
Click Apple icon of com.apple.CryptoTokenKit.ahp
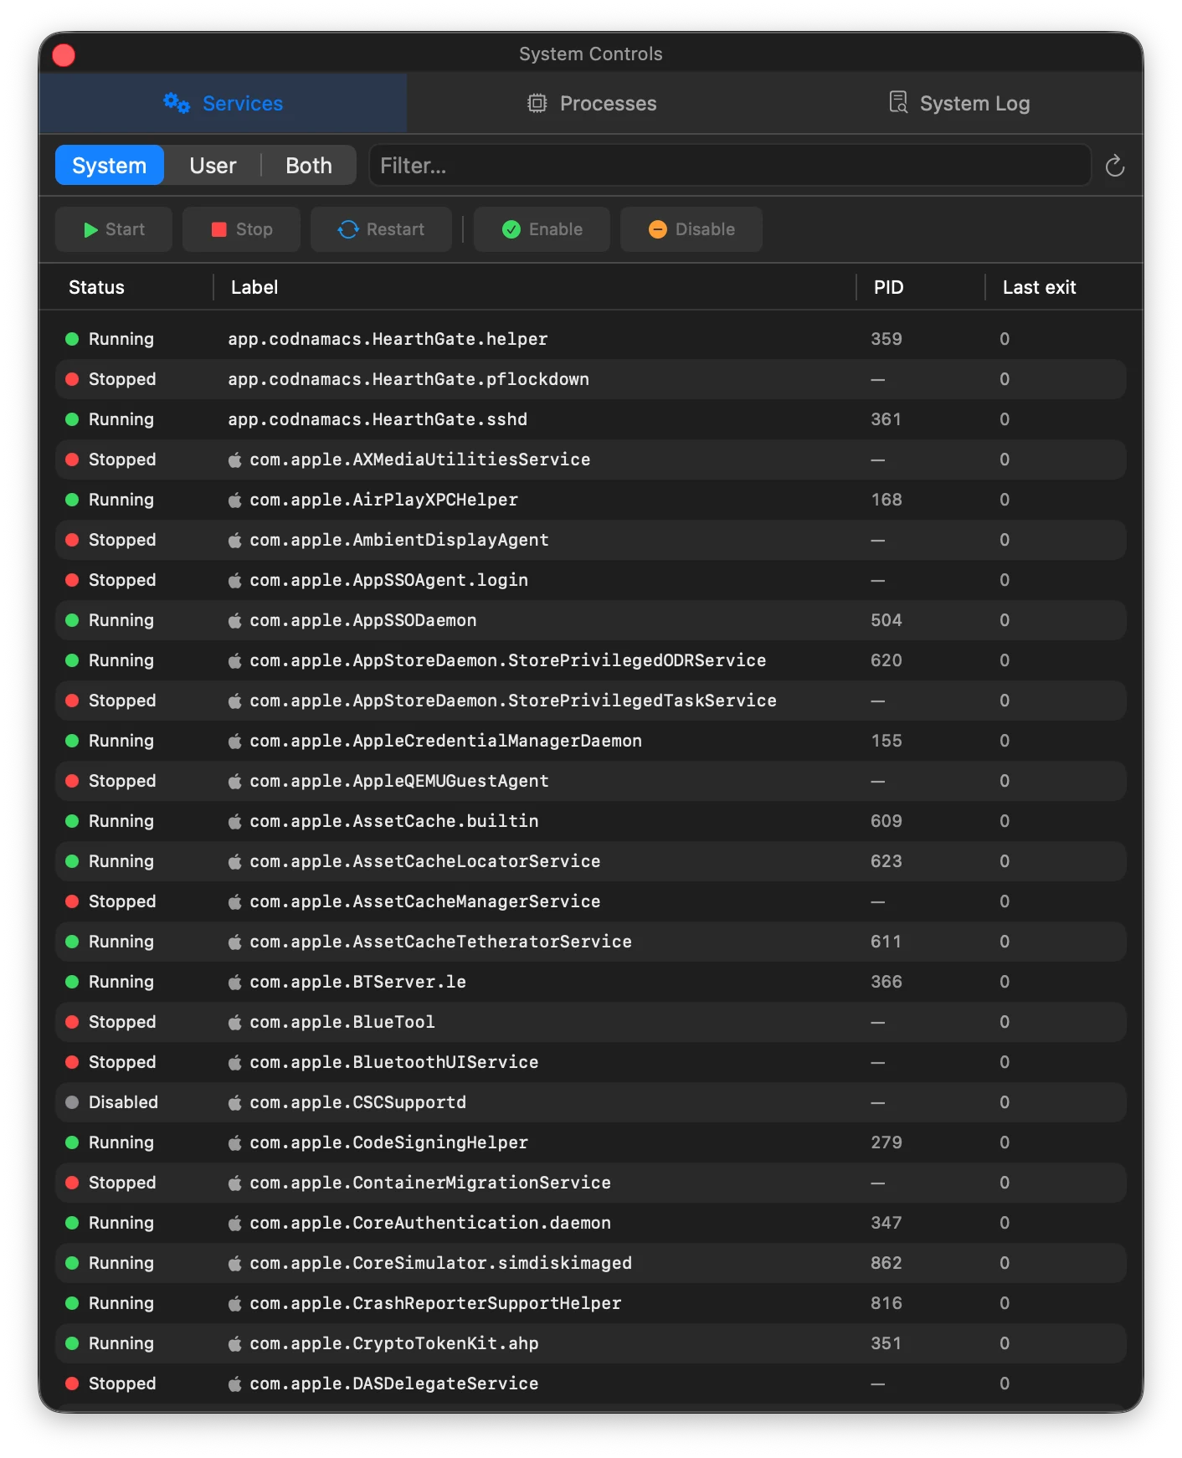pyautogui.click(x=235, y=1343)
